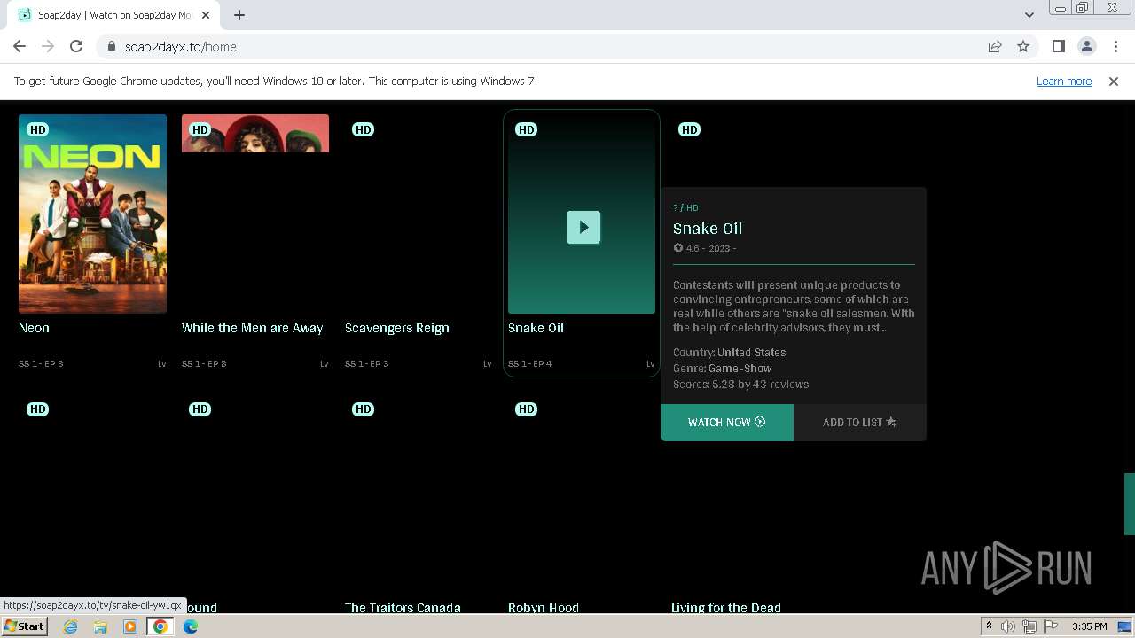Open the Robyn Hood title
Viewport: 1135px width, 638px height.
pos(544,608)
